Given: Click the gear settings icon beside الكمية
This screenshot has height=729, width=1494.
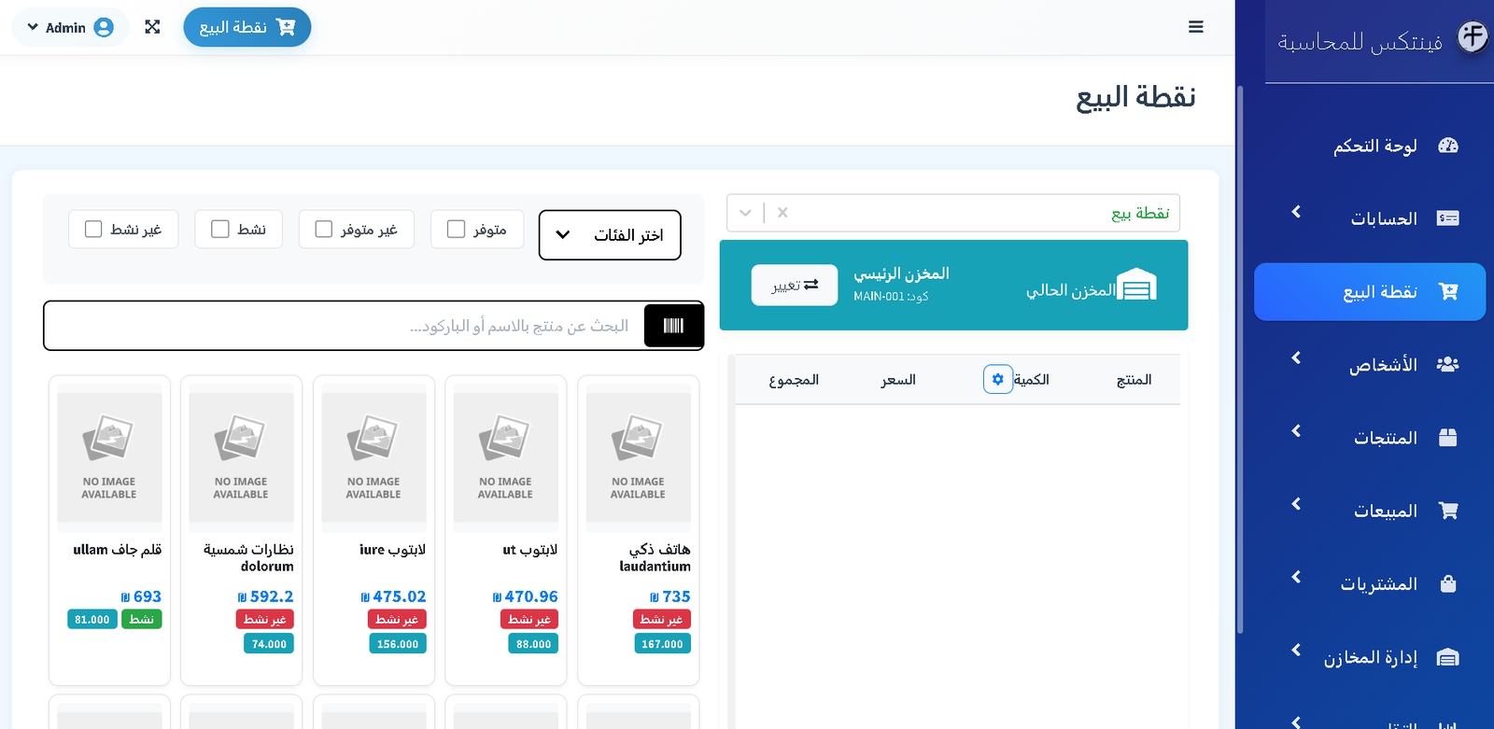Looking at the screenshot, I should click(x=998, y=379).
